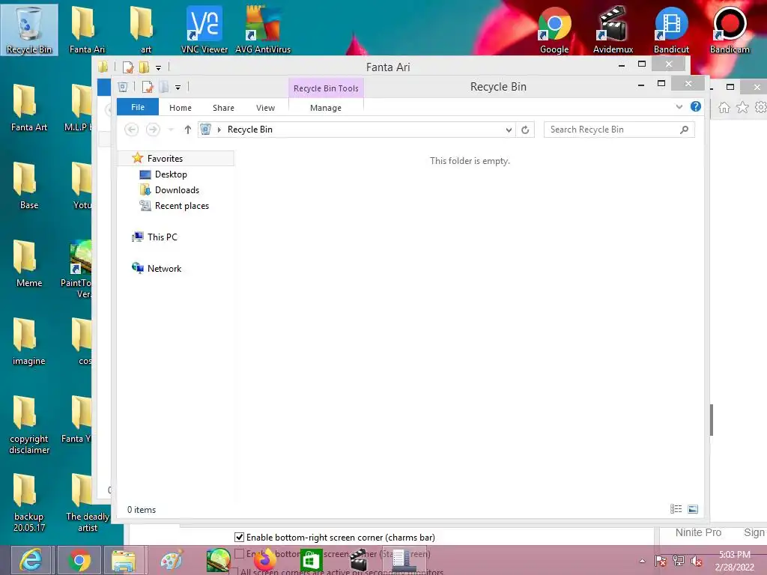Select This PC in the navigation pane
Viewport: 767px width, 575px height.
(x=162, y=237)
